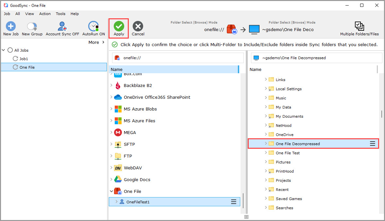385x221 pixels.
Task: Collapse the All Jobs tree
Action: (x=4, y=50)
